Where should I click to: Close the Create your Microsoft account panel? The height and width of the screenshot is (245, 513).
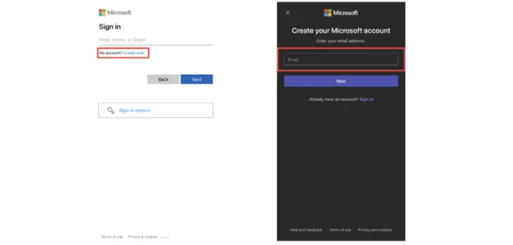click(287, 13)
